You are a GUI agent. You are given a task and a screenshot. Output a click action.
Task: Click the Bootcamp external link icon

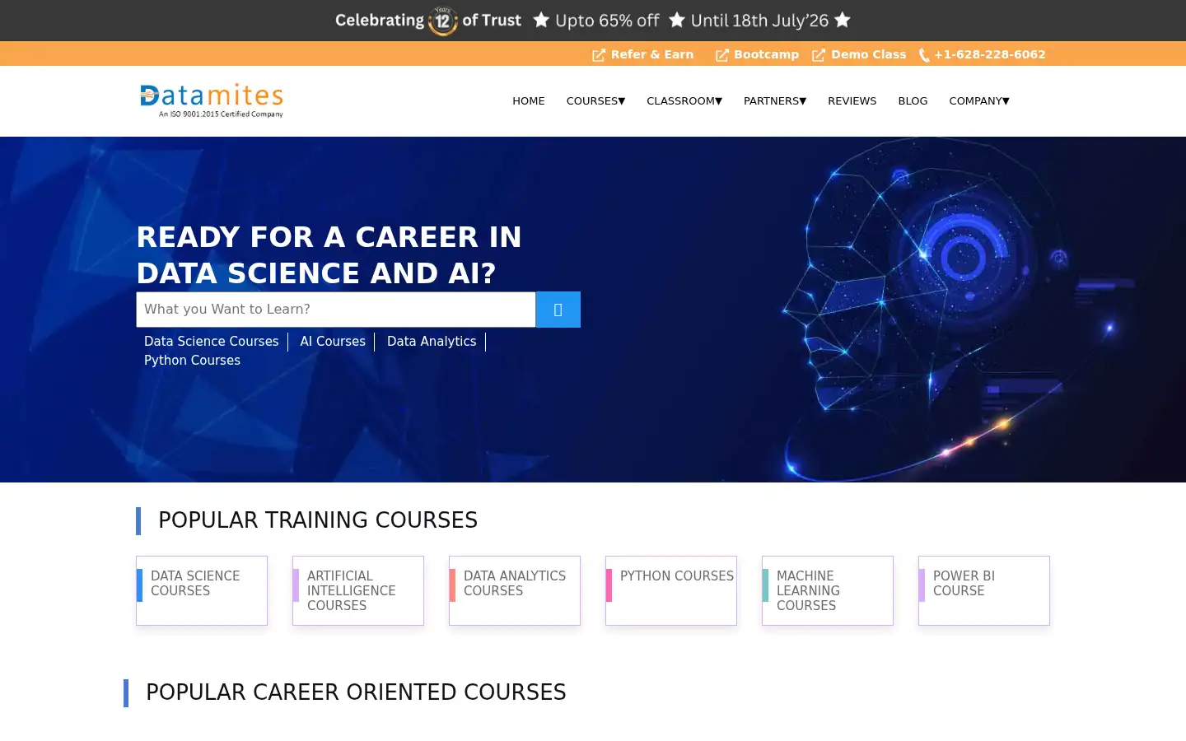[721, 55]
